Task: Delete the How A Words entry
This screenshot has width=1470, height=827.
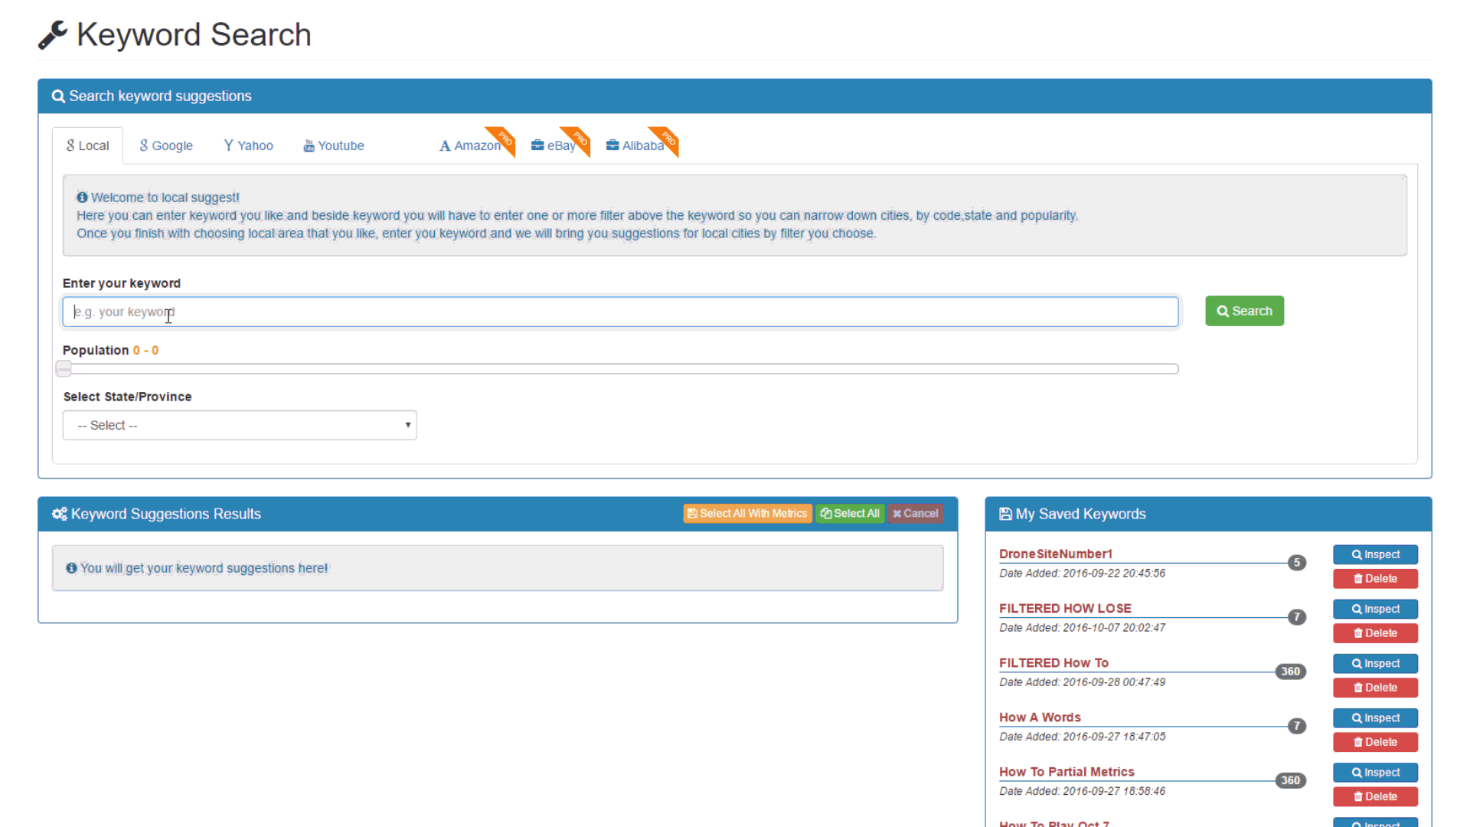Action: 1375,742
